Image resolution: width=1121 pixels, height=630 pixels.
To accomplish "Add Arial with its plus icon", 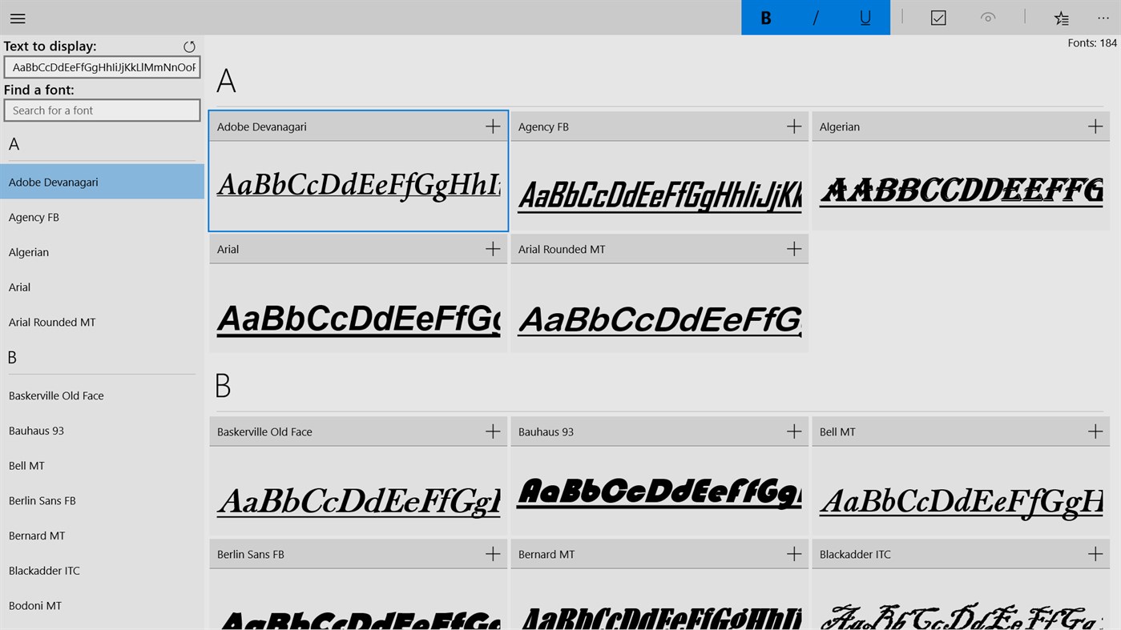I will pyautogui.click(x=493, y=249).
